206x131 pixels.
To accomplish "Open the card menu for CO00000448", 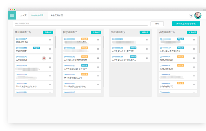I will 50,49.
